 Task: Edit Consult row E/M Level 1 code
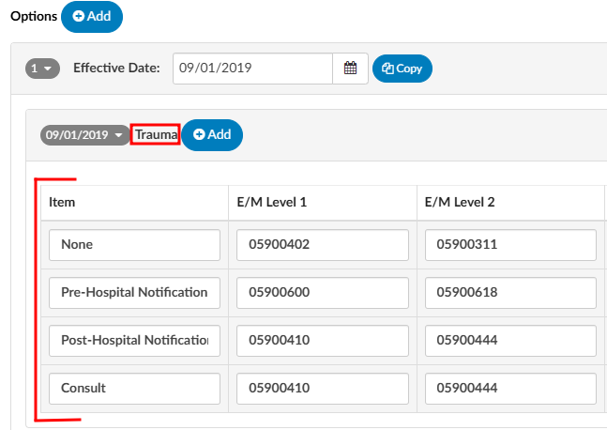coord(323,389)
